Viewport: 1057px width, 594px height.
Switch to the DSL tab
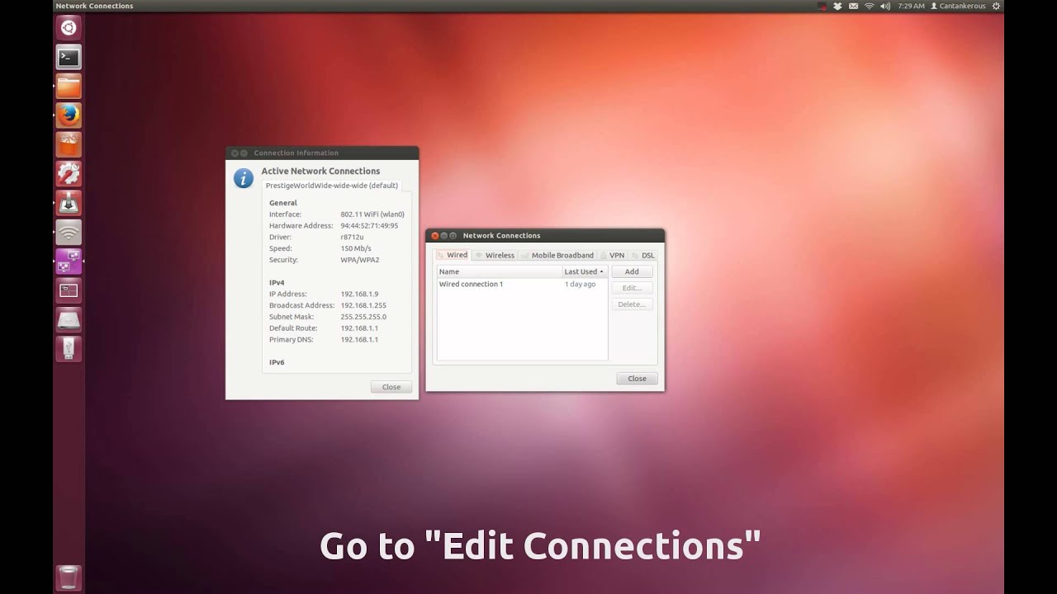[x=642, y=255]
